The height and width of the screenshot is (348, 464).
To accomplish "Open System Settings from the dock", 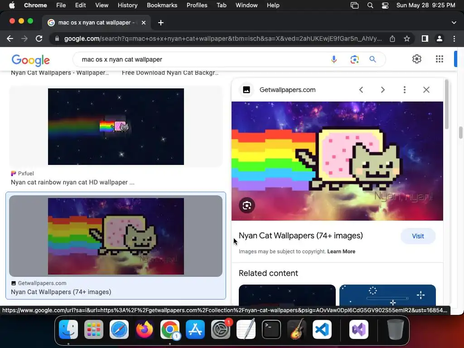I will point(221,329).
